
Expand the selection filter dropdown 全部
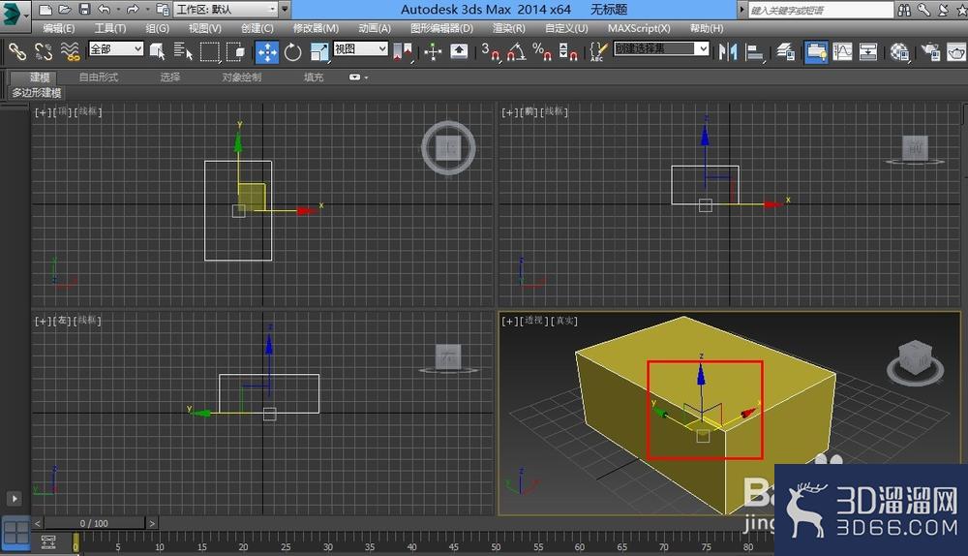[116, 48]
